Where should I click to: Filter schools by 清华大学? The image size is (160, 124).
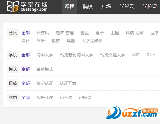point(45,55)
